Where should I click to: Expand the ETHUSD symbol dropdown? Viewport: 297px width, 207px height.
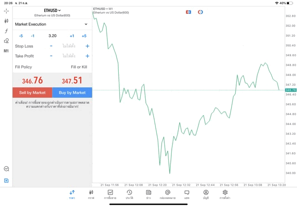pyautogui.click(x=52, y=10)
